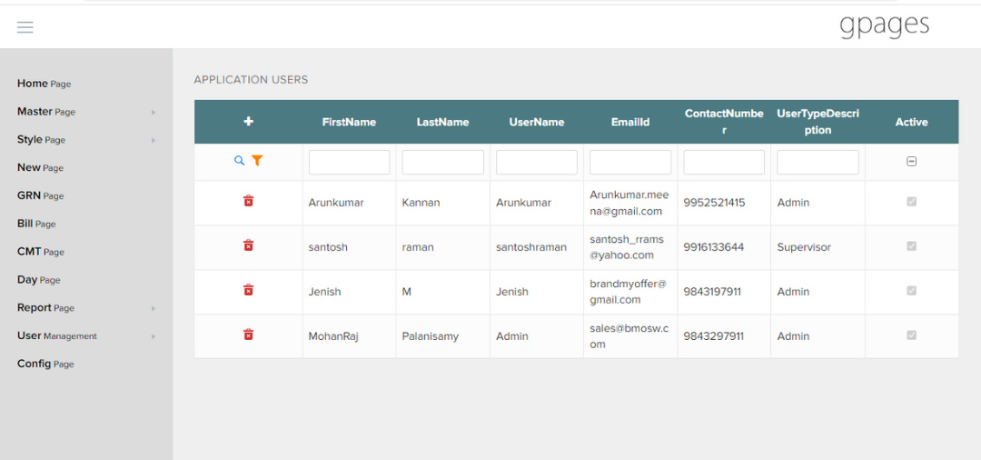Expand the Master Page submenu arrow
Screen dimensions: 981x460
pyautogui.click(x=154, y=113)
